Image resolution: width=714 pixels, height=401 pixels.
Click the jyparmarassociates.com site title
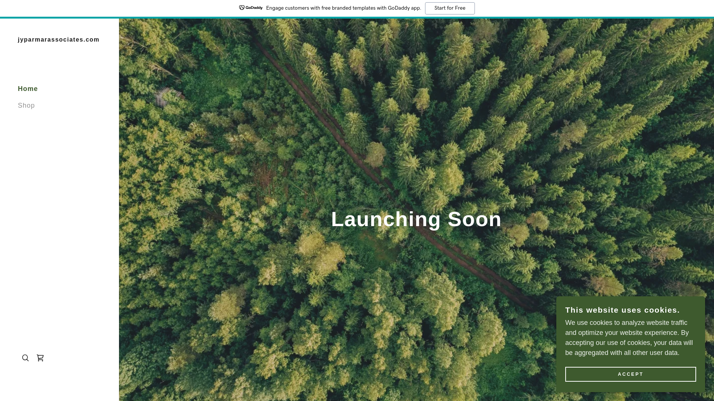pos(59,40)
